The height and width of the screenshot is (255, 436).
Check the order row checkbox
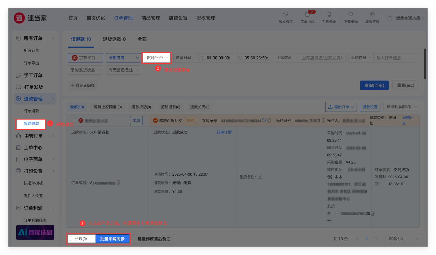[74, 120]
